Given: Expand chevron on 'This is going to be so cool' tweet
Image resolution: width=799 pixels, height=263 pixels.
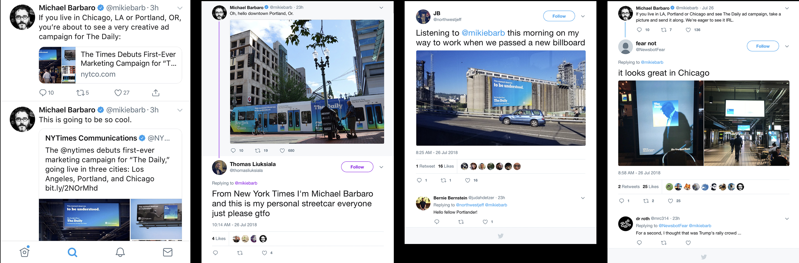Looking at the screenshot, I should point(180,110).
